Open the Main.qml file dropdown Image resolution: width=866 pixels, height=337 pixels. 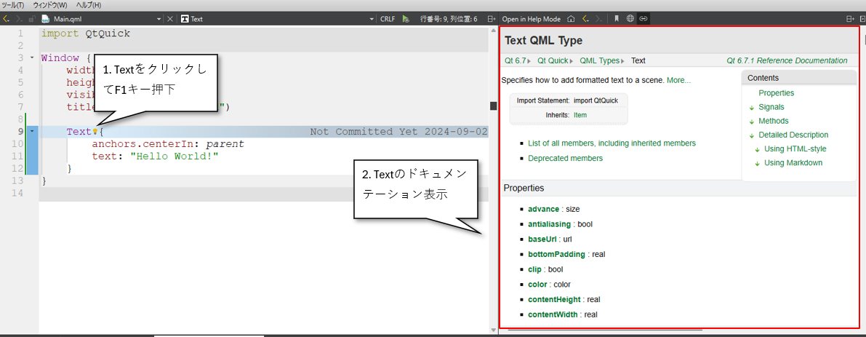(159, 19)
